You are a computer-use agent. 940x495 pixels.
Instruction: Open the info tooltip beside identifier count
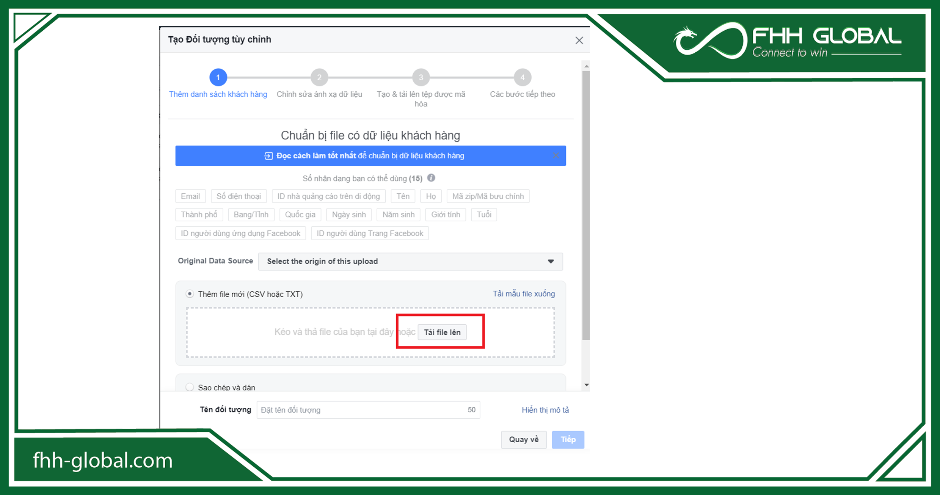tap(431, 178)
